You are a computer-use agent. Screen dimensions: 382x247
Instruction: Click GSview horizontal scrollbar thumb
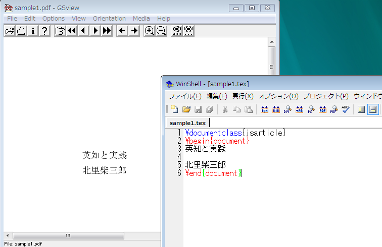[68, 235]
